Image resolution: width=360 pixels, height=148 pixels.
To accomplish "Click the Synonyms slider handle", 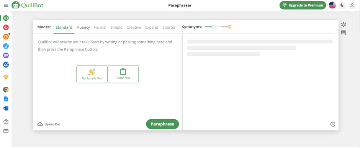I will pyautogui.click(x=213, y=27).
